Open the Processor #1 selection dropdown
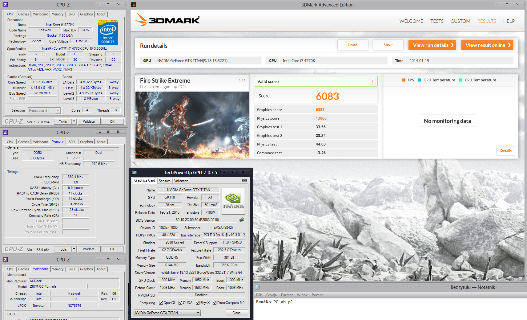The width and height of the screenshot is (527, 320). [58, 111]
